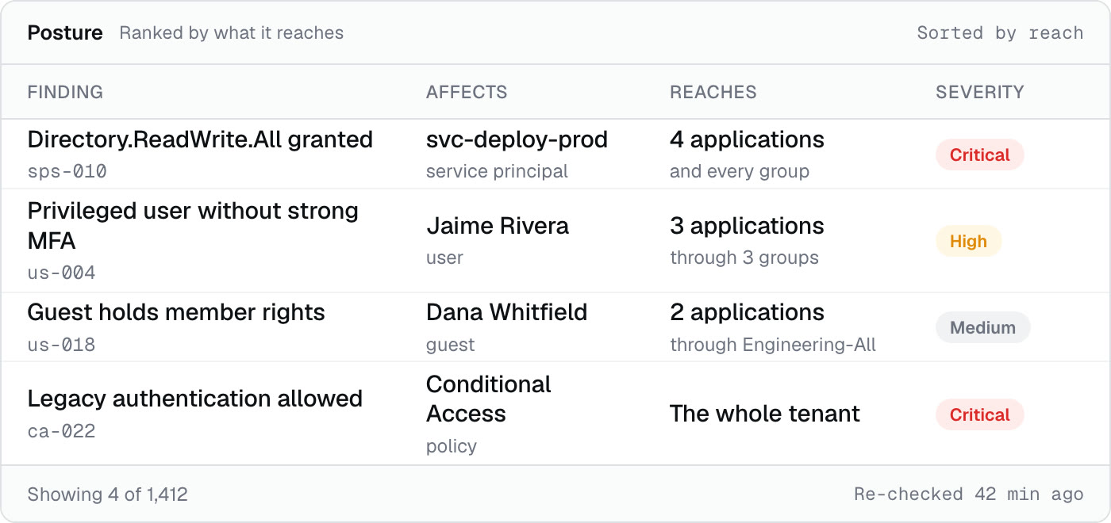Click the Dana Whitfield guest entry

point(506,327)
